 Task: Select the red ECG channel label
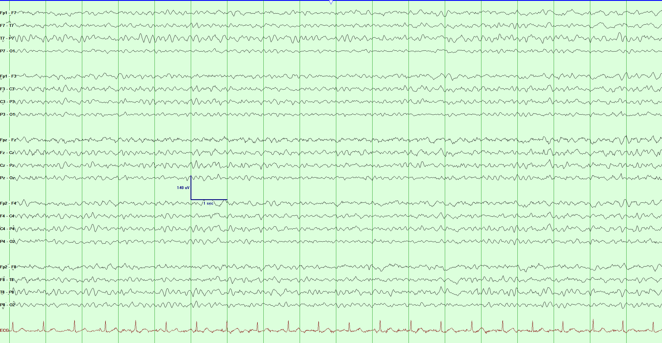[4, 330]
